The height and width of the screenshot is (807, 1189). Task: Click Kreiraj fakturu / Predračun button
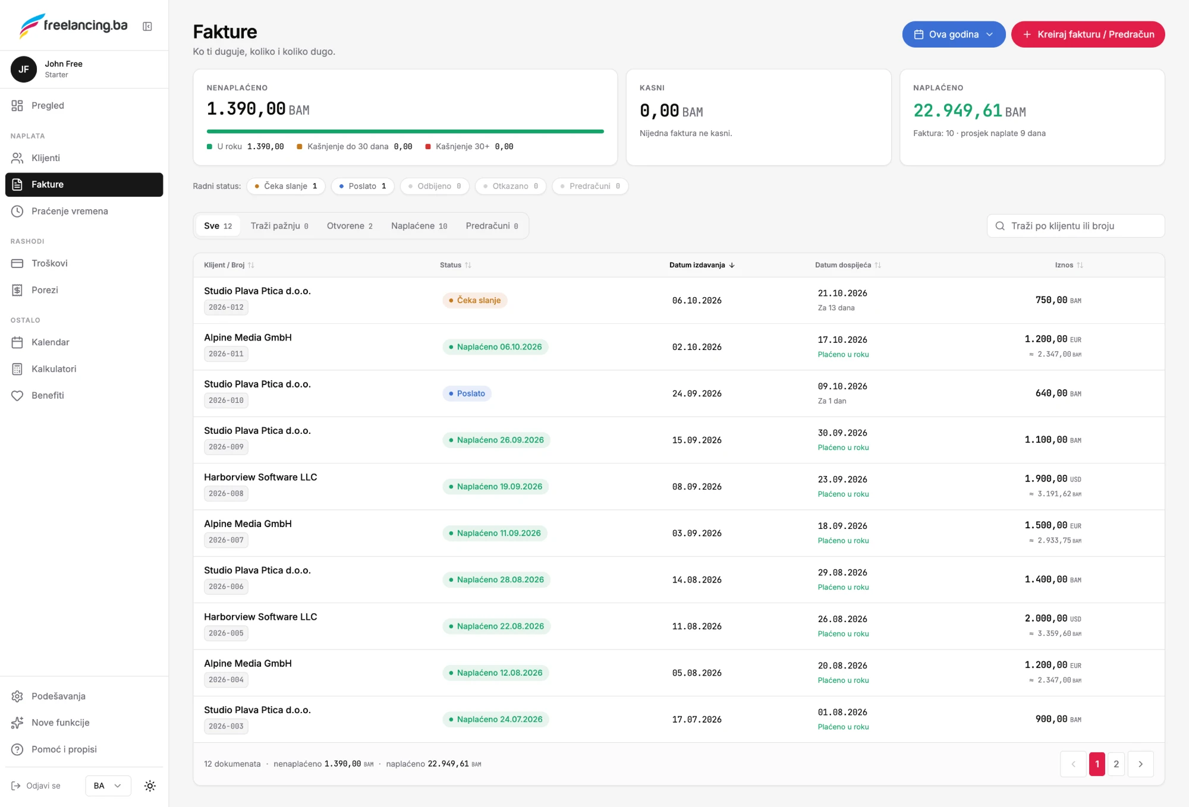pos(1088,34)
